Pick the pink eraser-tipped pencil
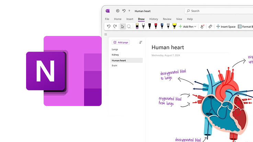The height and width of the screenshot is (142, 253). [x=137, y=26]
